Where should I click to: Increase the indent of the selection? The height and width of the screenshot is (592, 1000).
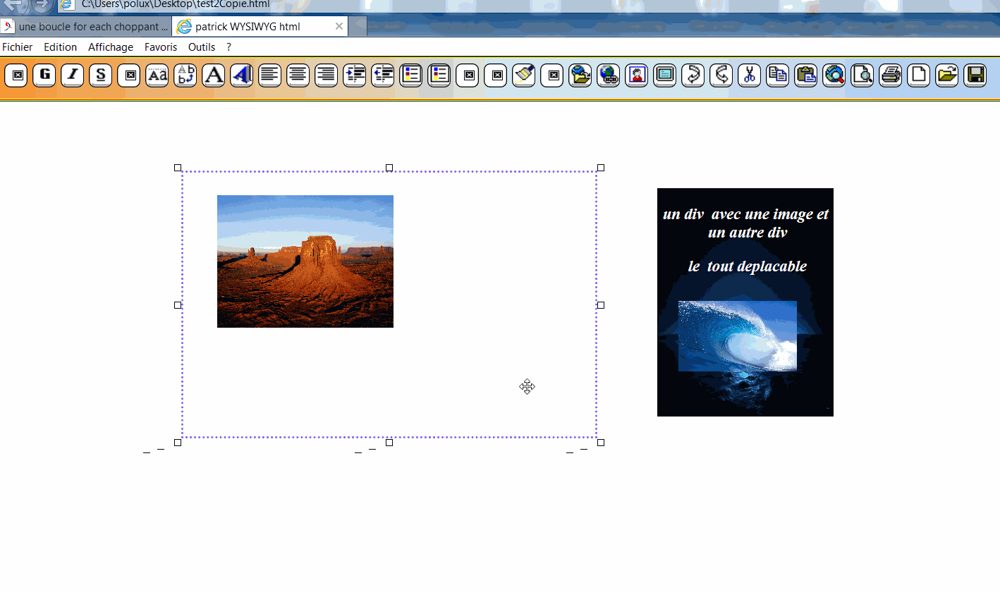pos(355,75)
